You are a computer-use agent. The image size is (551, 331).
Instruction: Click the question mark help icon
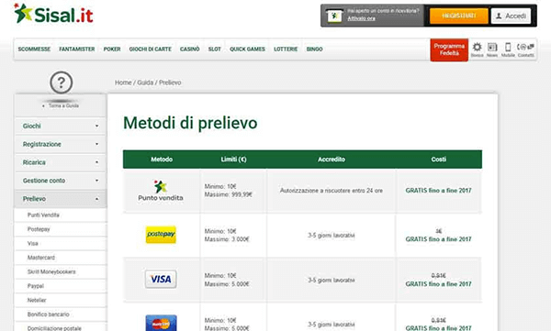[x=62, y=83]
